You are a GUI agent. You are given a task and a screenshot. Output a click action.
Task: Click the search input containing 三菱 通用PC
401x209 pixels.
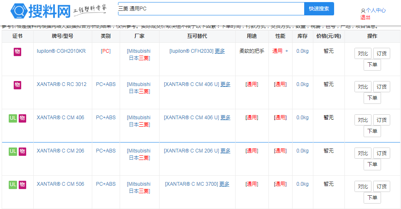point(211,9)
